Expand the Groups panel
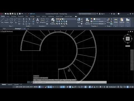Viewport: 134px width, 101px height. [109, 26]
